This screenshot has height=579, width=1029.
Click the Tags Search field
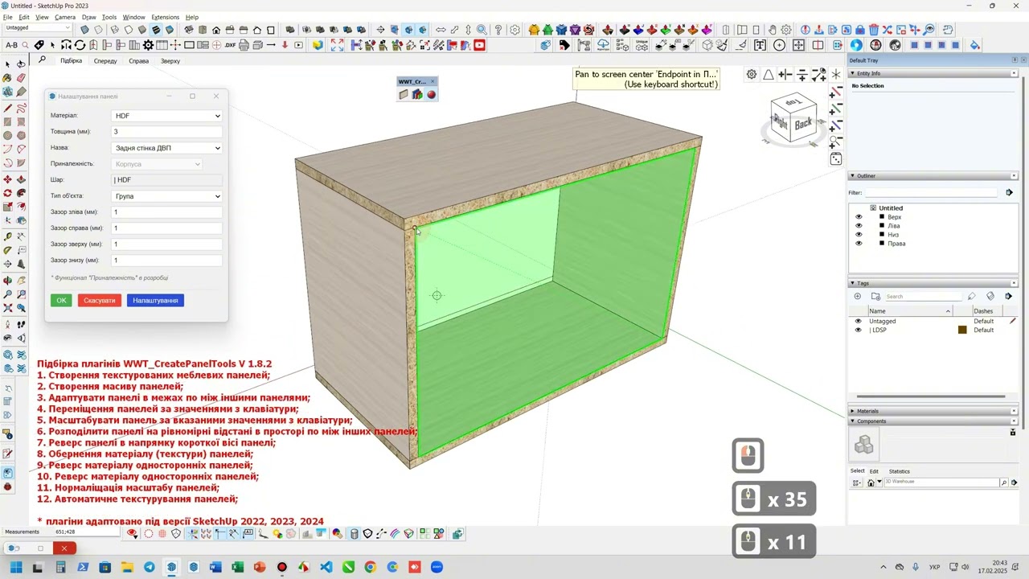[923, 297]
